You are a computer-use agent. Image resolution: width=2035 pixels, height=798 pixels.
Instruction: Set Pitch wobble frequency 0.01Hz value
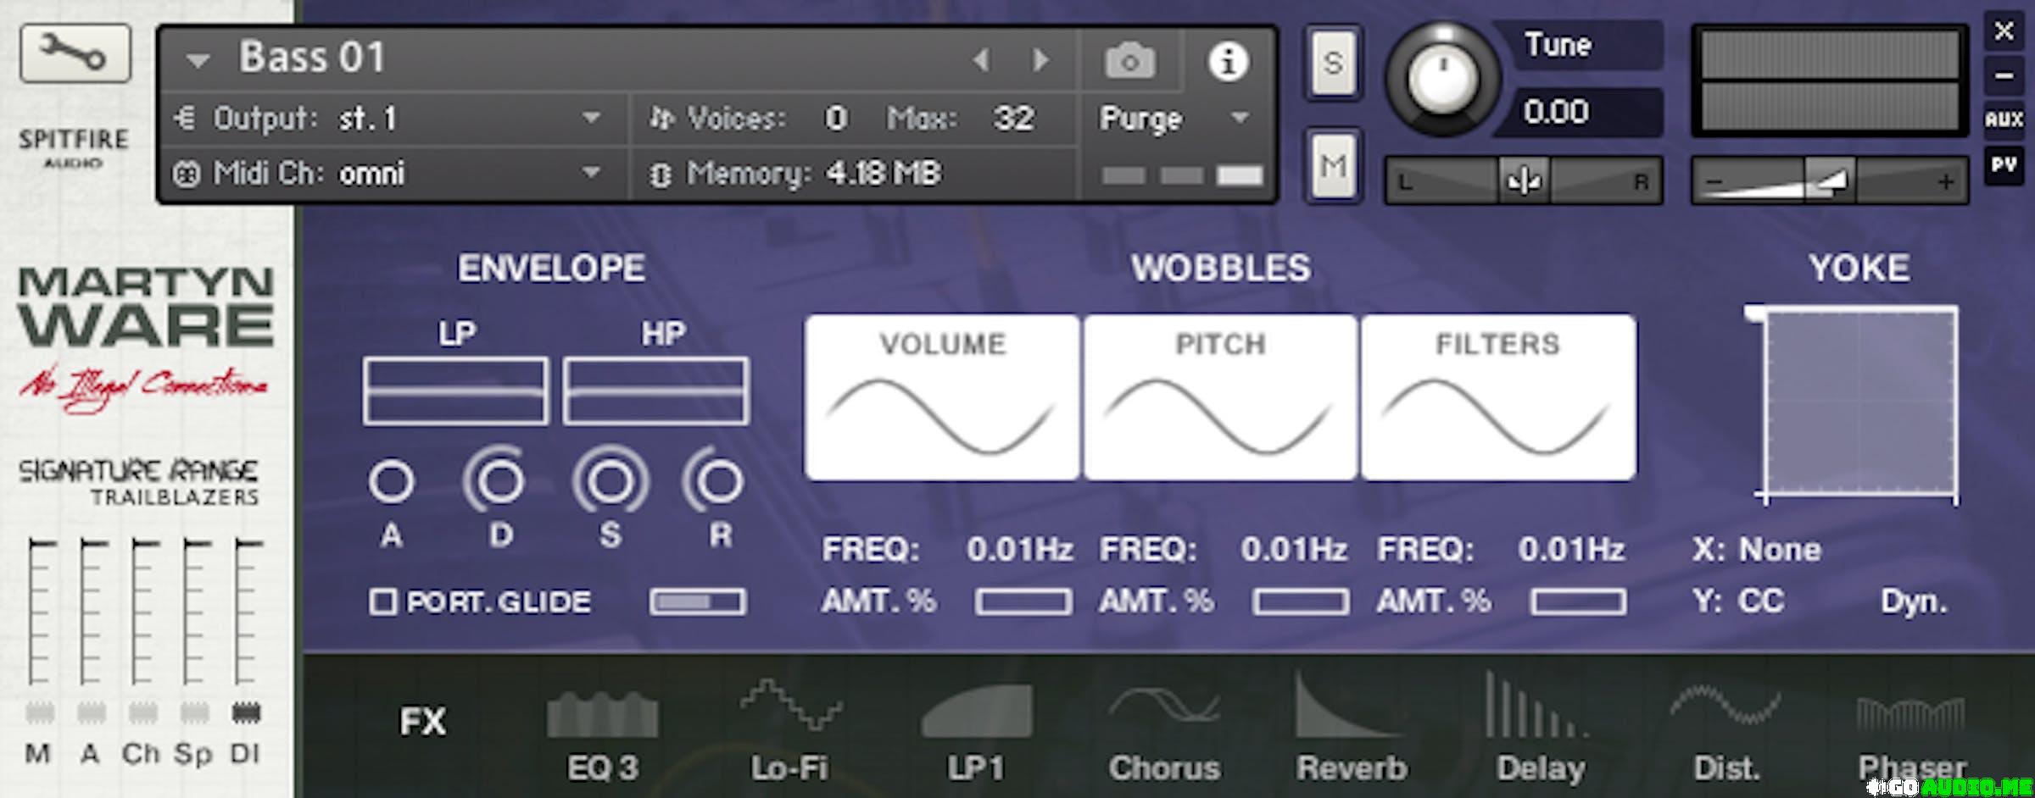click(x=1295, y=550)
